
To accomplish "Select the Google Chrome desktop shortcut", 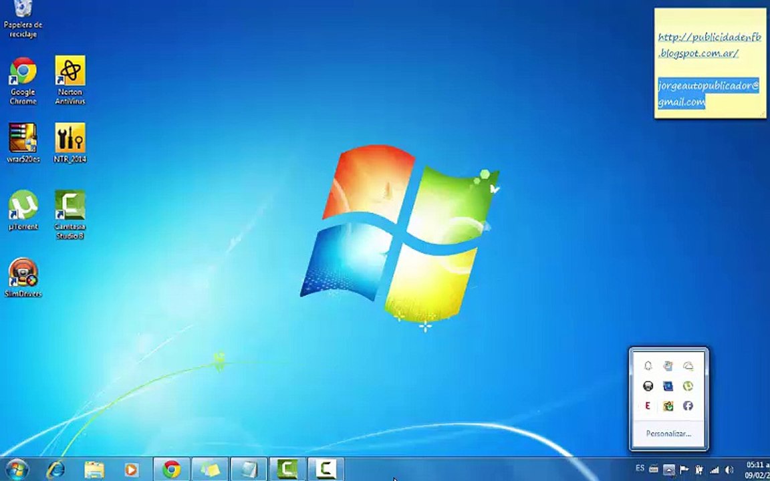I will click(23, 80).
